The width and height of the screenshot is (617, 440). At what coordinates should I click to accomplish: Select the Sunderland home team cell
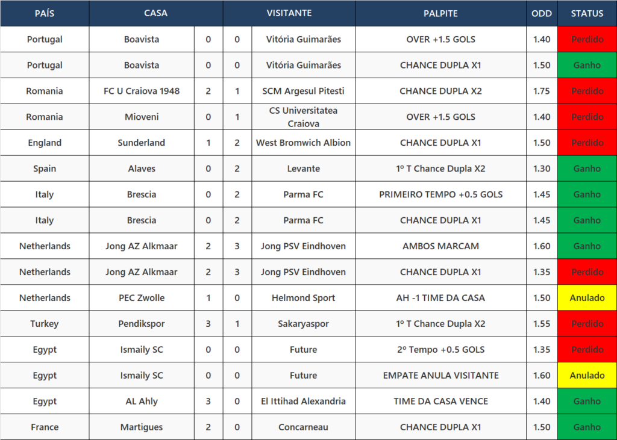pyautogui.click(x=142, y=143)
